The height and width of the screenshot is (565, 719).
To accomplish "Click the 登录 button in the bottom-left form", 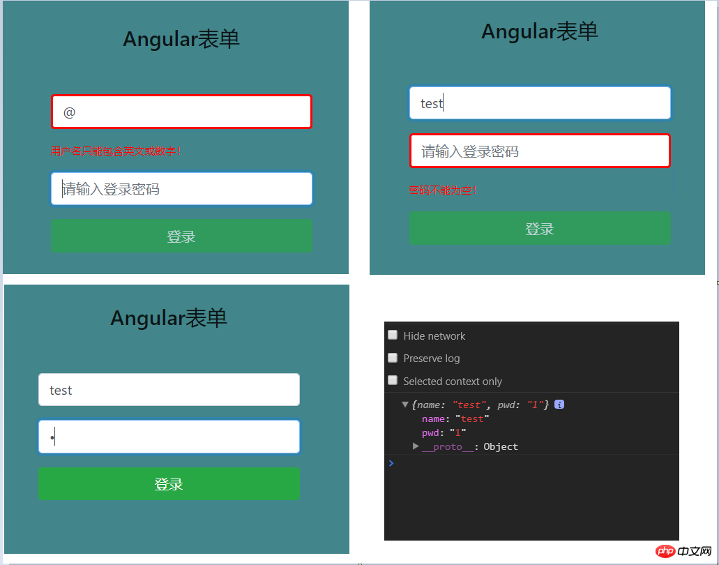I will pyautogui.click(x=169, y=483).
